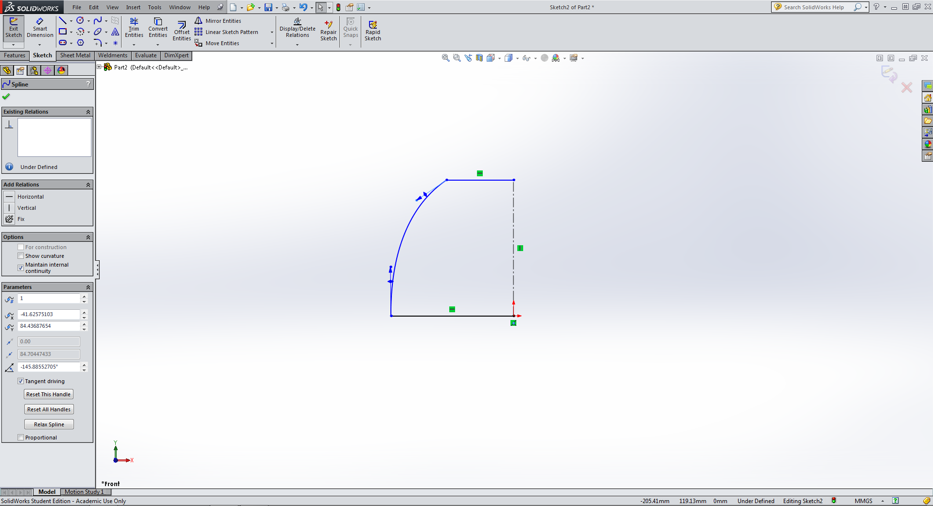Click the Undo toolbar icon
Screen dimensions: 933x506
[303, 7]
